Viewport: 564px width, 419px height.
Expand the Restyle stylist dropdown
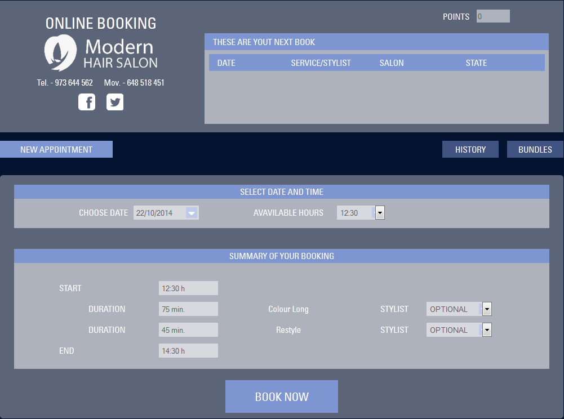pos(487,330)
